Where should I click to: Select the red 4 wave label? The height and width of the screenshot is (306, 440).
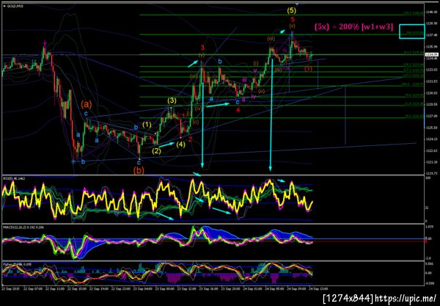click(x=238, y=110)
